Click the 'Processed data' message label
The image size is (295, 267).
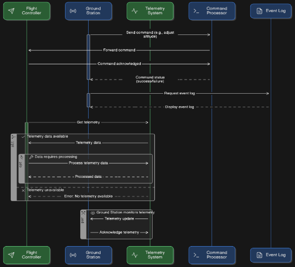click(88, 177)
